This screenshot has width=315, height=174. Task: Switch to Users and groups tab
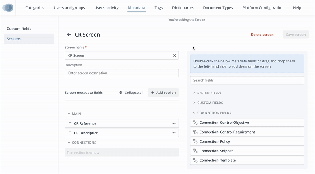(x=70, y=8)
